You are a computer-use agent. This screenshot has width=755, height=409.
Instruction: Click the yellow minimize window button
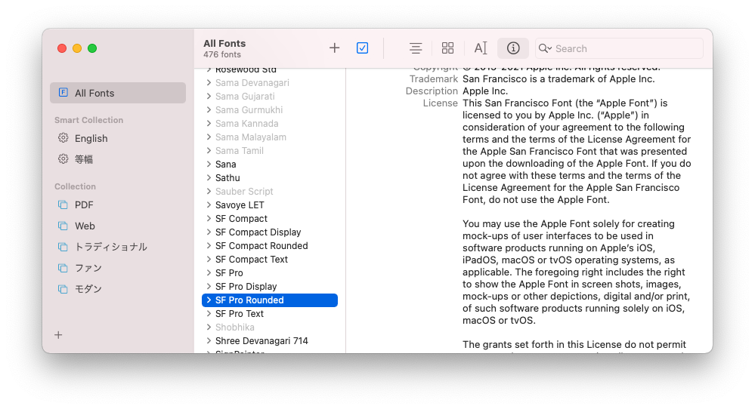click(77, 48)
